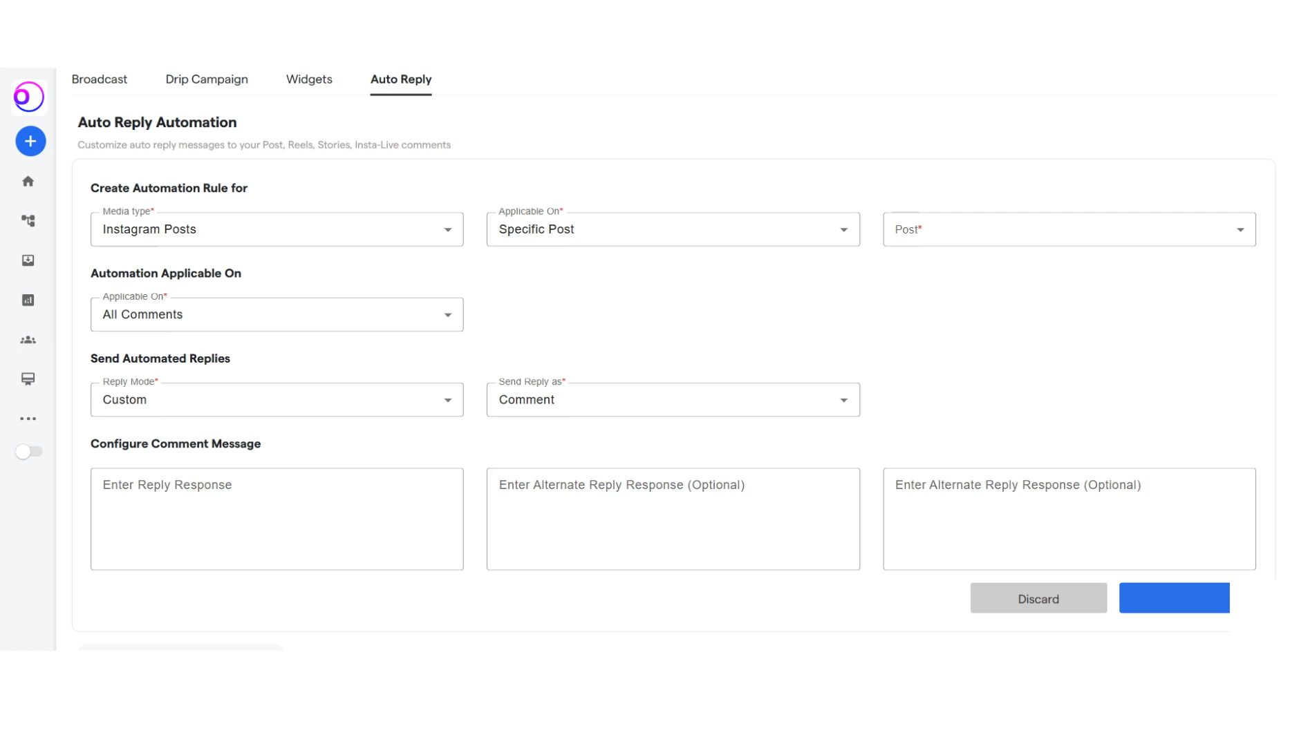Open the Specific Post dropdown
This screenshot has width=1290, height=746.
click(673, 229)
